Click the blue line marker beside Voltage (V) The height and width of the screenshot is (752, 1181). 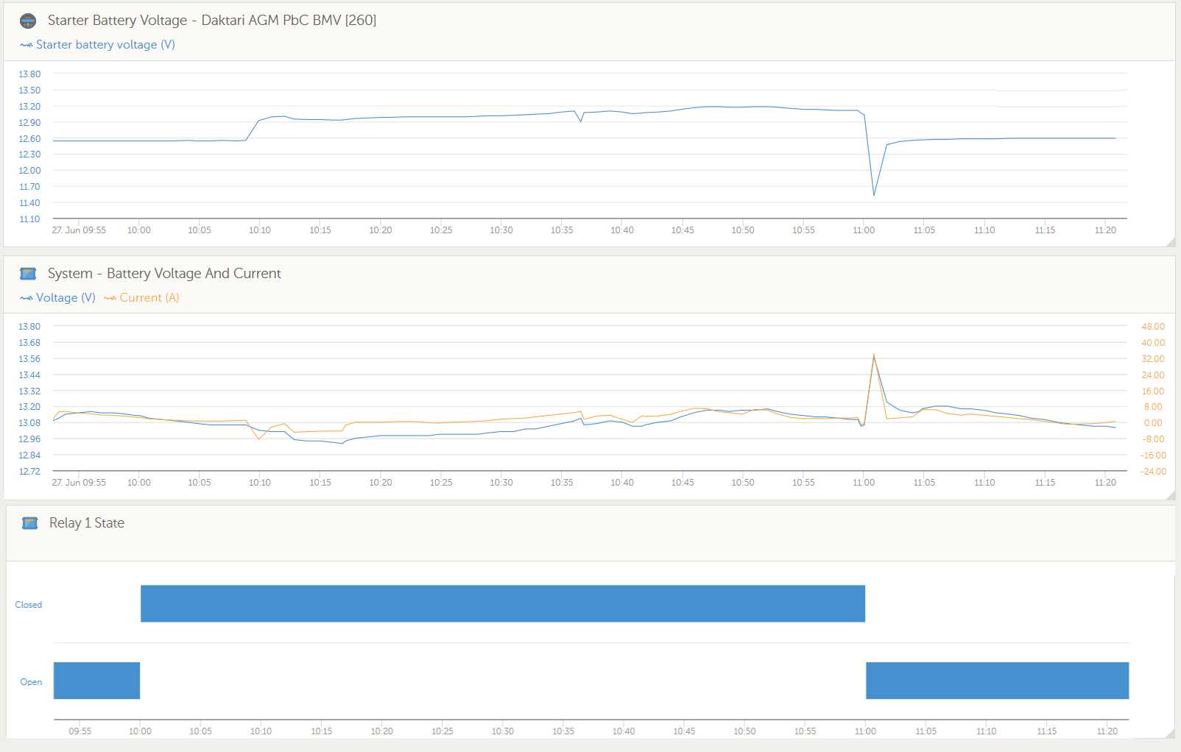pyautogui.click(x=27, y=298)
